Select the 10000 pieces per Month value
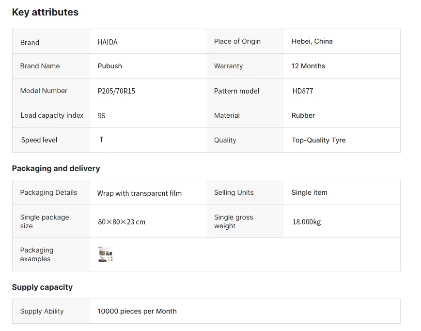 tap(137, 311)
